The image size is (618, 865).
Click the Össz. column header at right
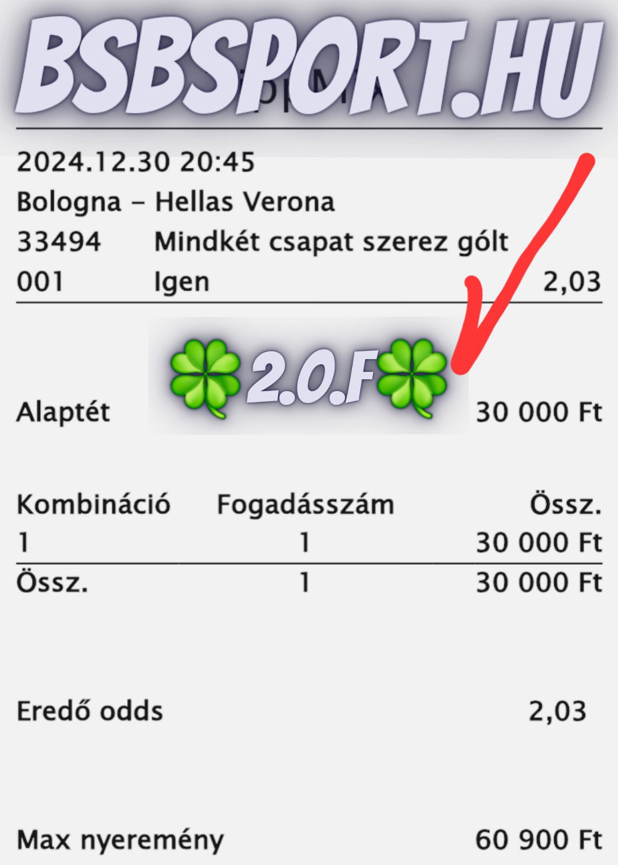(x=565, y=505)
